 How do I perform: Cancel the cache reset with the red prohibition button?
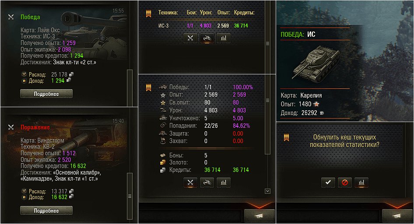(345, 182)
